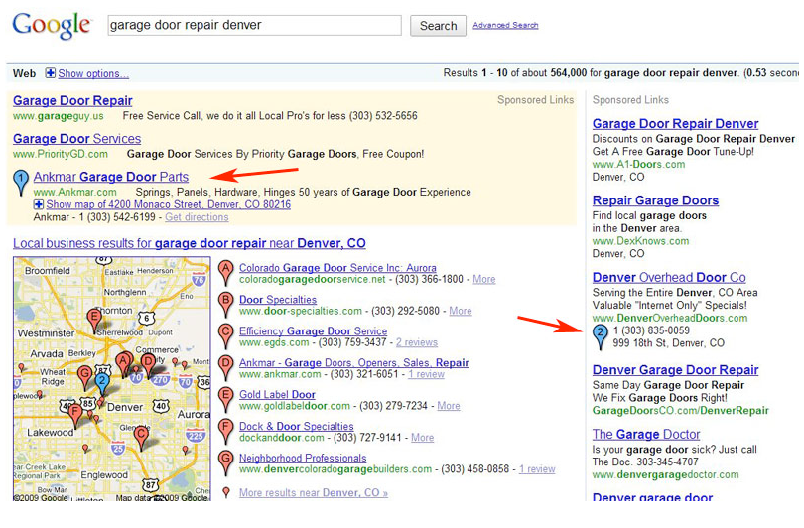Click www.PriorityGD.com green URL

click(61, 154)
